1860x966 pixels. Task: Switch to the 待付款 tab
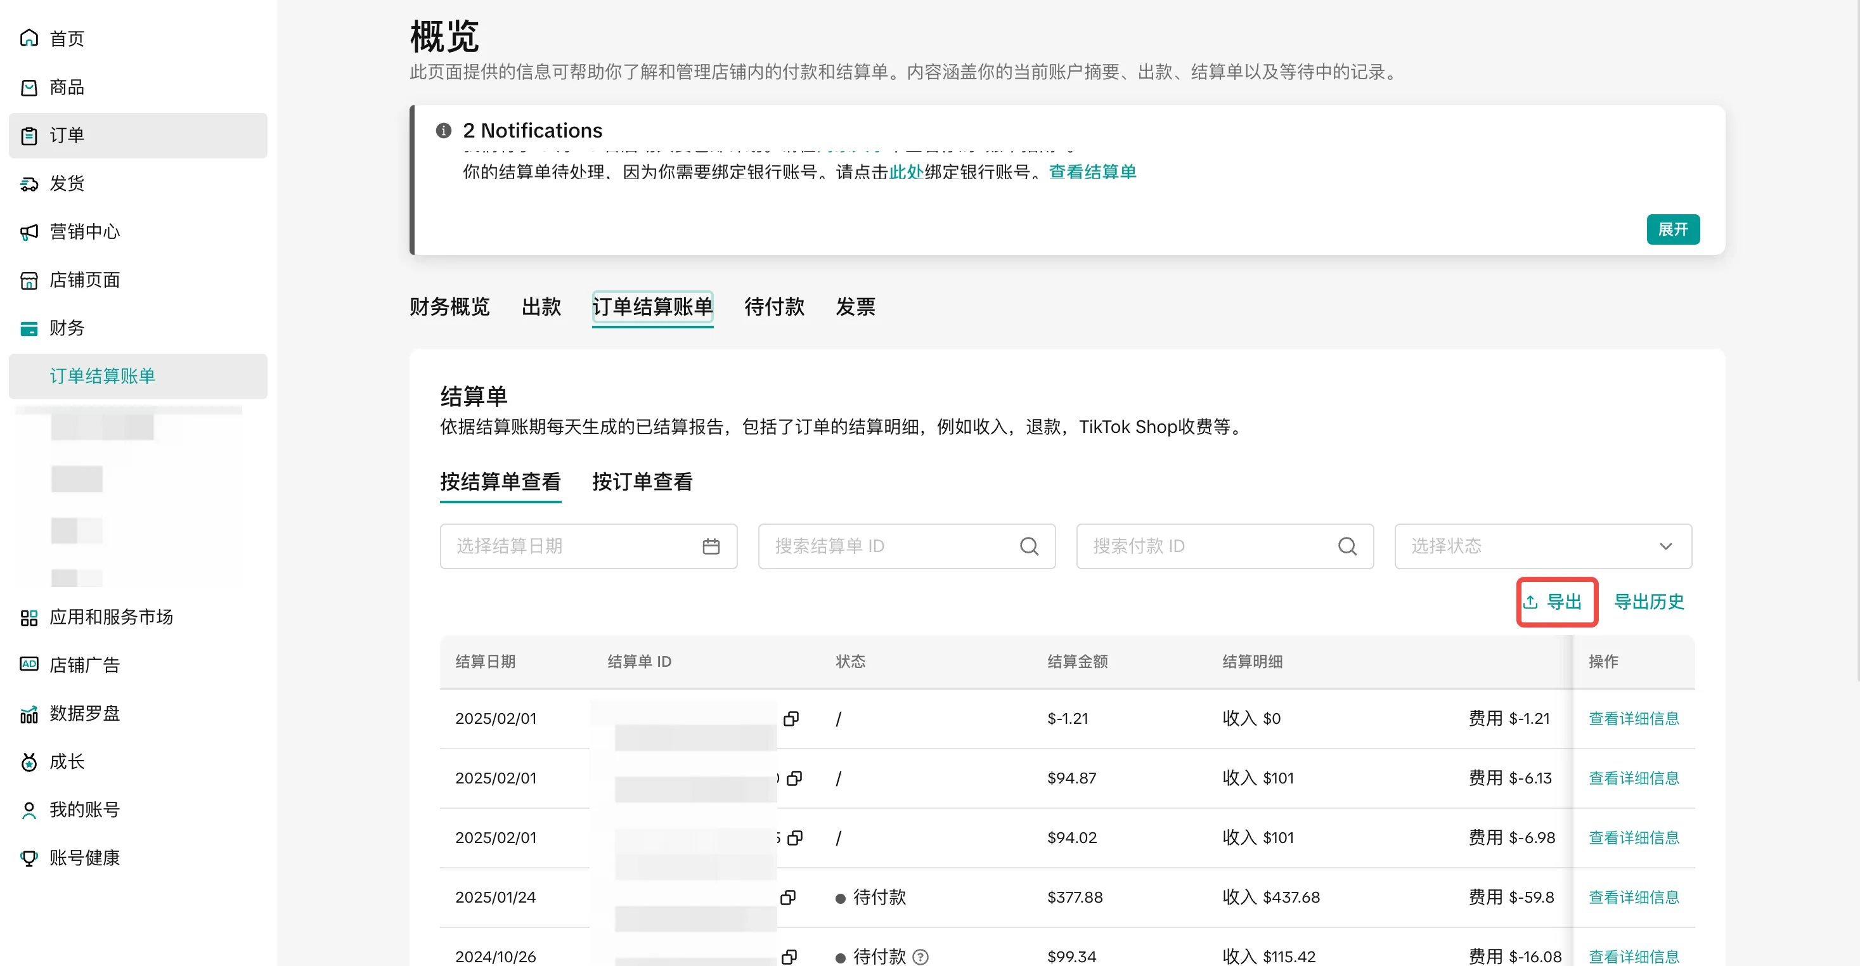point(773,307)
